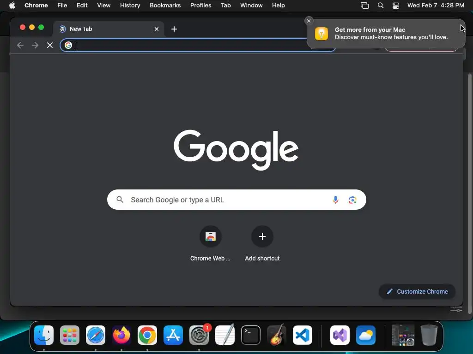Open the File menu
The height and width of the screenshot is (354, 473).
click(62, 6)
